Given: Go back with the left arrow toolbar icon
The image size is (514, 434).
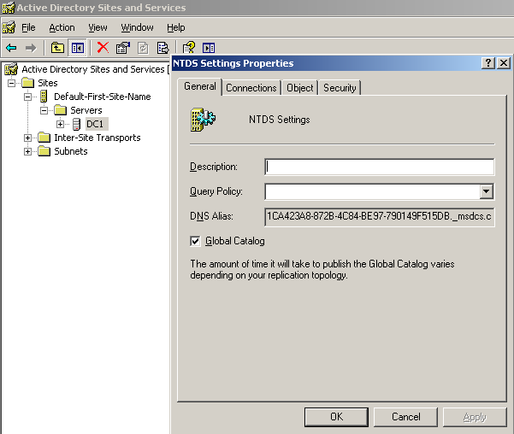Looking at the screenshot, I should coord(11,48).
